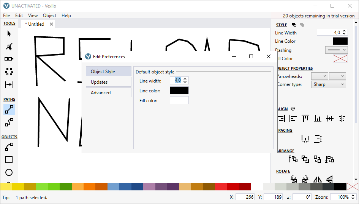Click the greyed paste style icon beside STYLE
359x204 pixels.
point(302,25)
